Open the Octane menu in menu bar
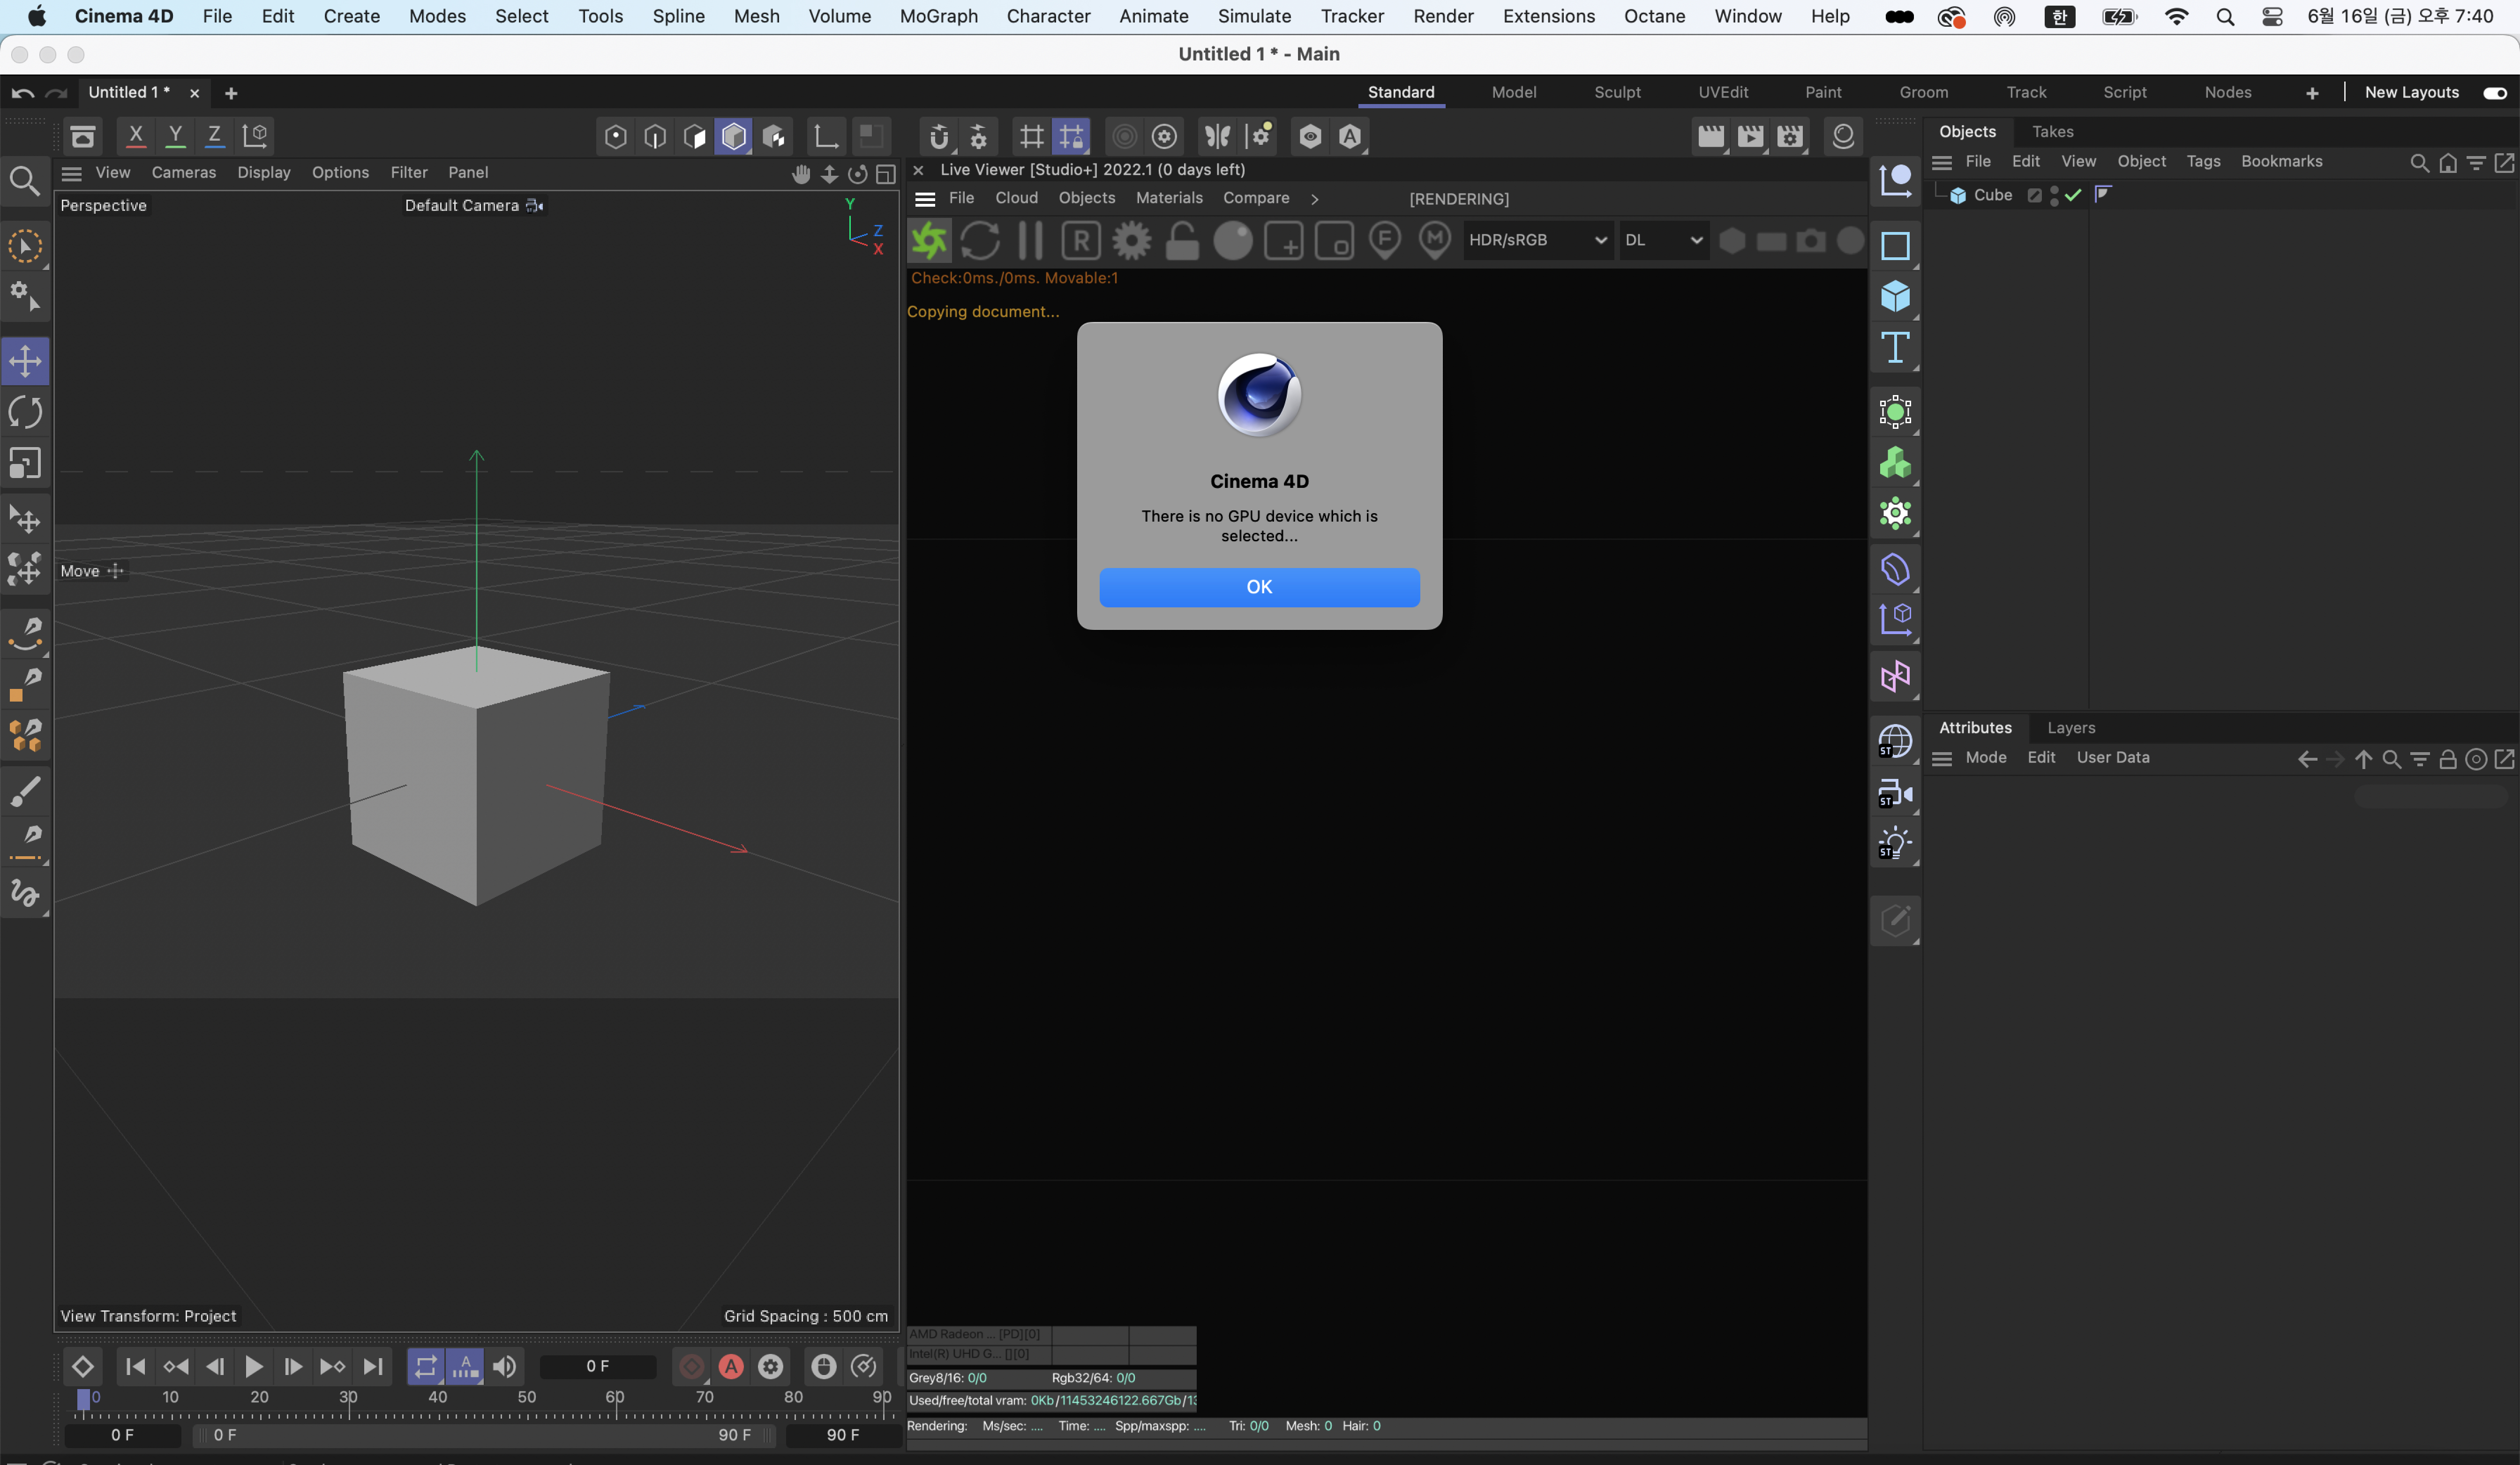 (x=1654, y=16)
